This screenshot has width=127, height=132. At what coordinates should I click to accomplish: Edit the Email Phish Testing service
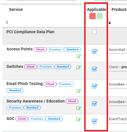79,91
